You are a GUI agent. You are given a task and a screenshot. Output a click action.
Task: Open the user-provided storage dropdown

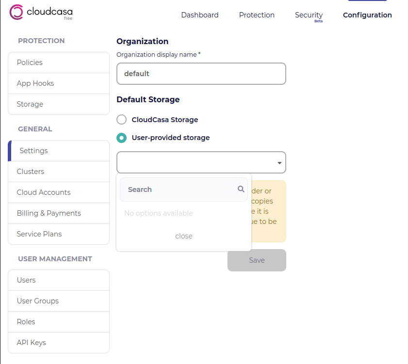click(201, 162)
